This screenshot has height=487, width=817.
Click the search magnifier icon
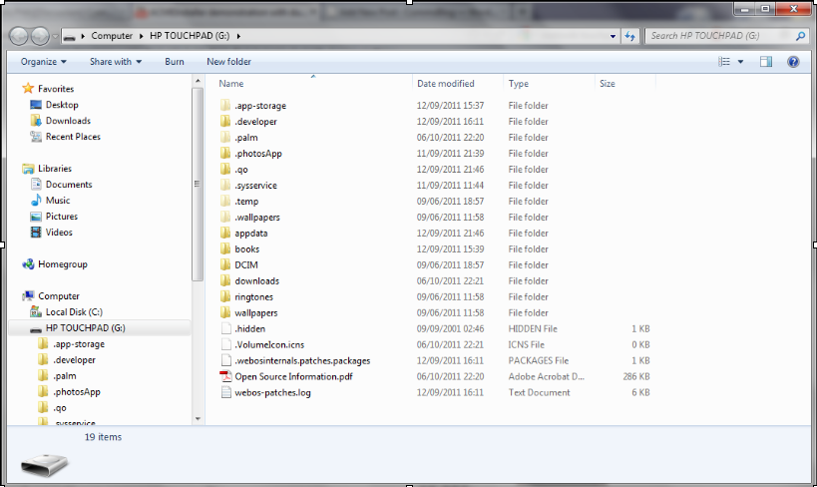tap(800, 36)
